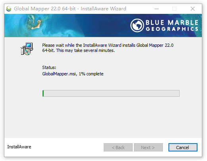Close the installer with the X button

pos(193,9)
